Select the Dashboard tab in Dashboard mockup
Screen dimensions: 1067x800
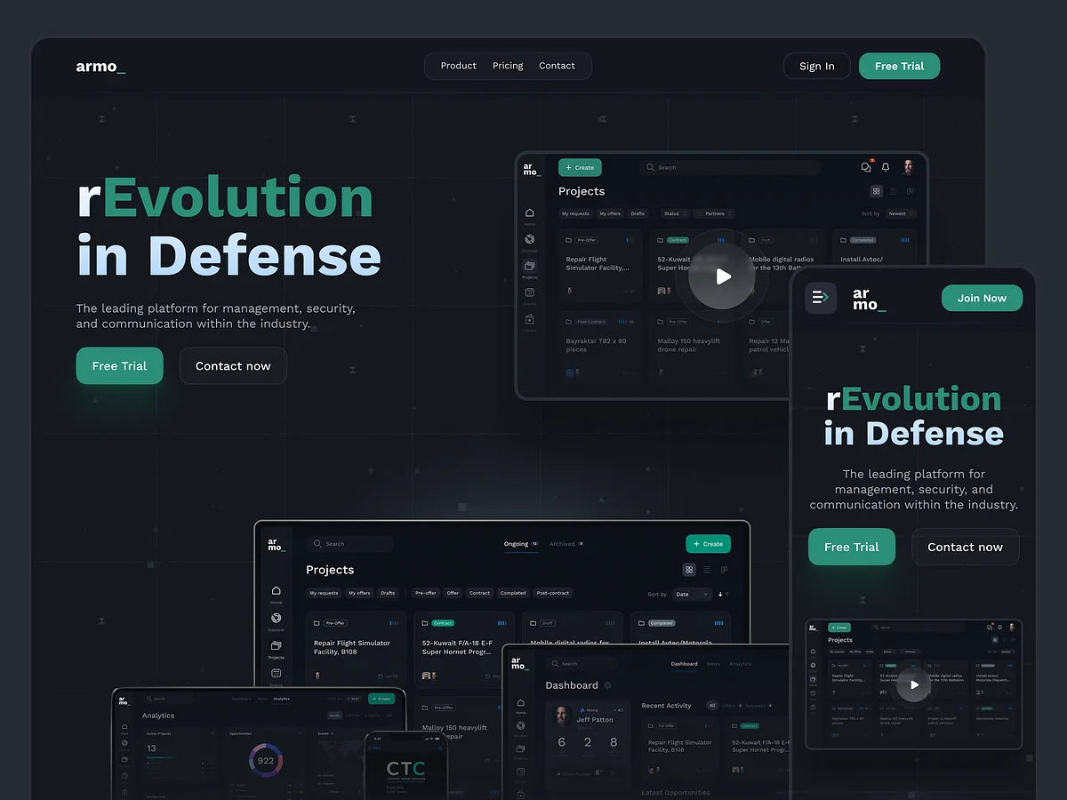(x=685, y=664)
